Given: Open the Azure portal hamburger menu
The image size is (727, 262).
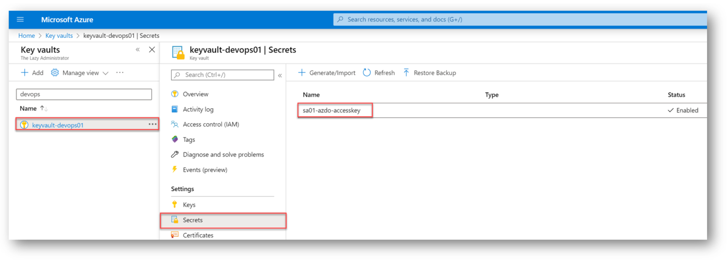Looking at the screenshot, I should pyautogui.click(x=20, y=19).
